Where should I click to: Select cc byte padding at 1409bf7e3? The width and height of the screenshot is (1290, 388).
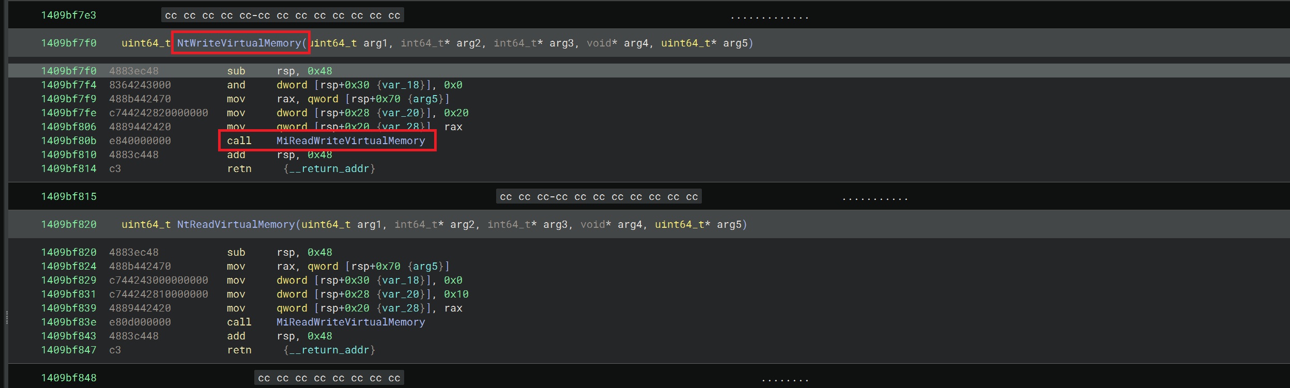click(282, 15)
